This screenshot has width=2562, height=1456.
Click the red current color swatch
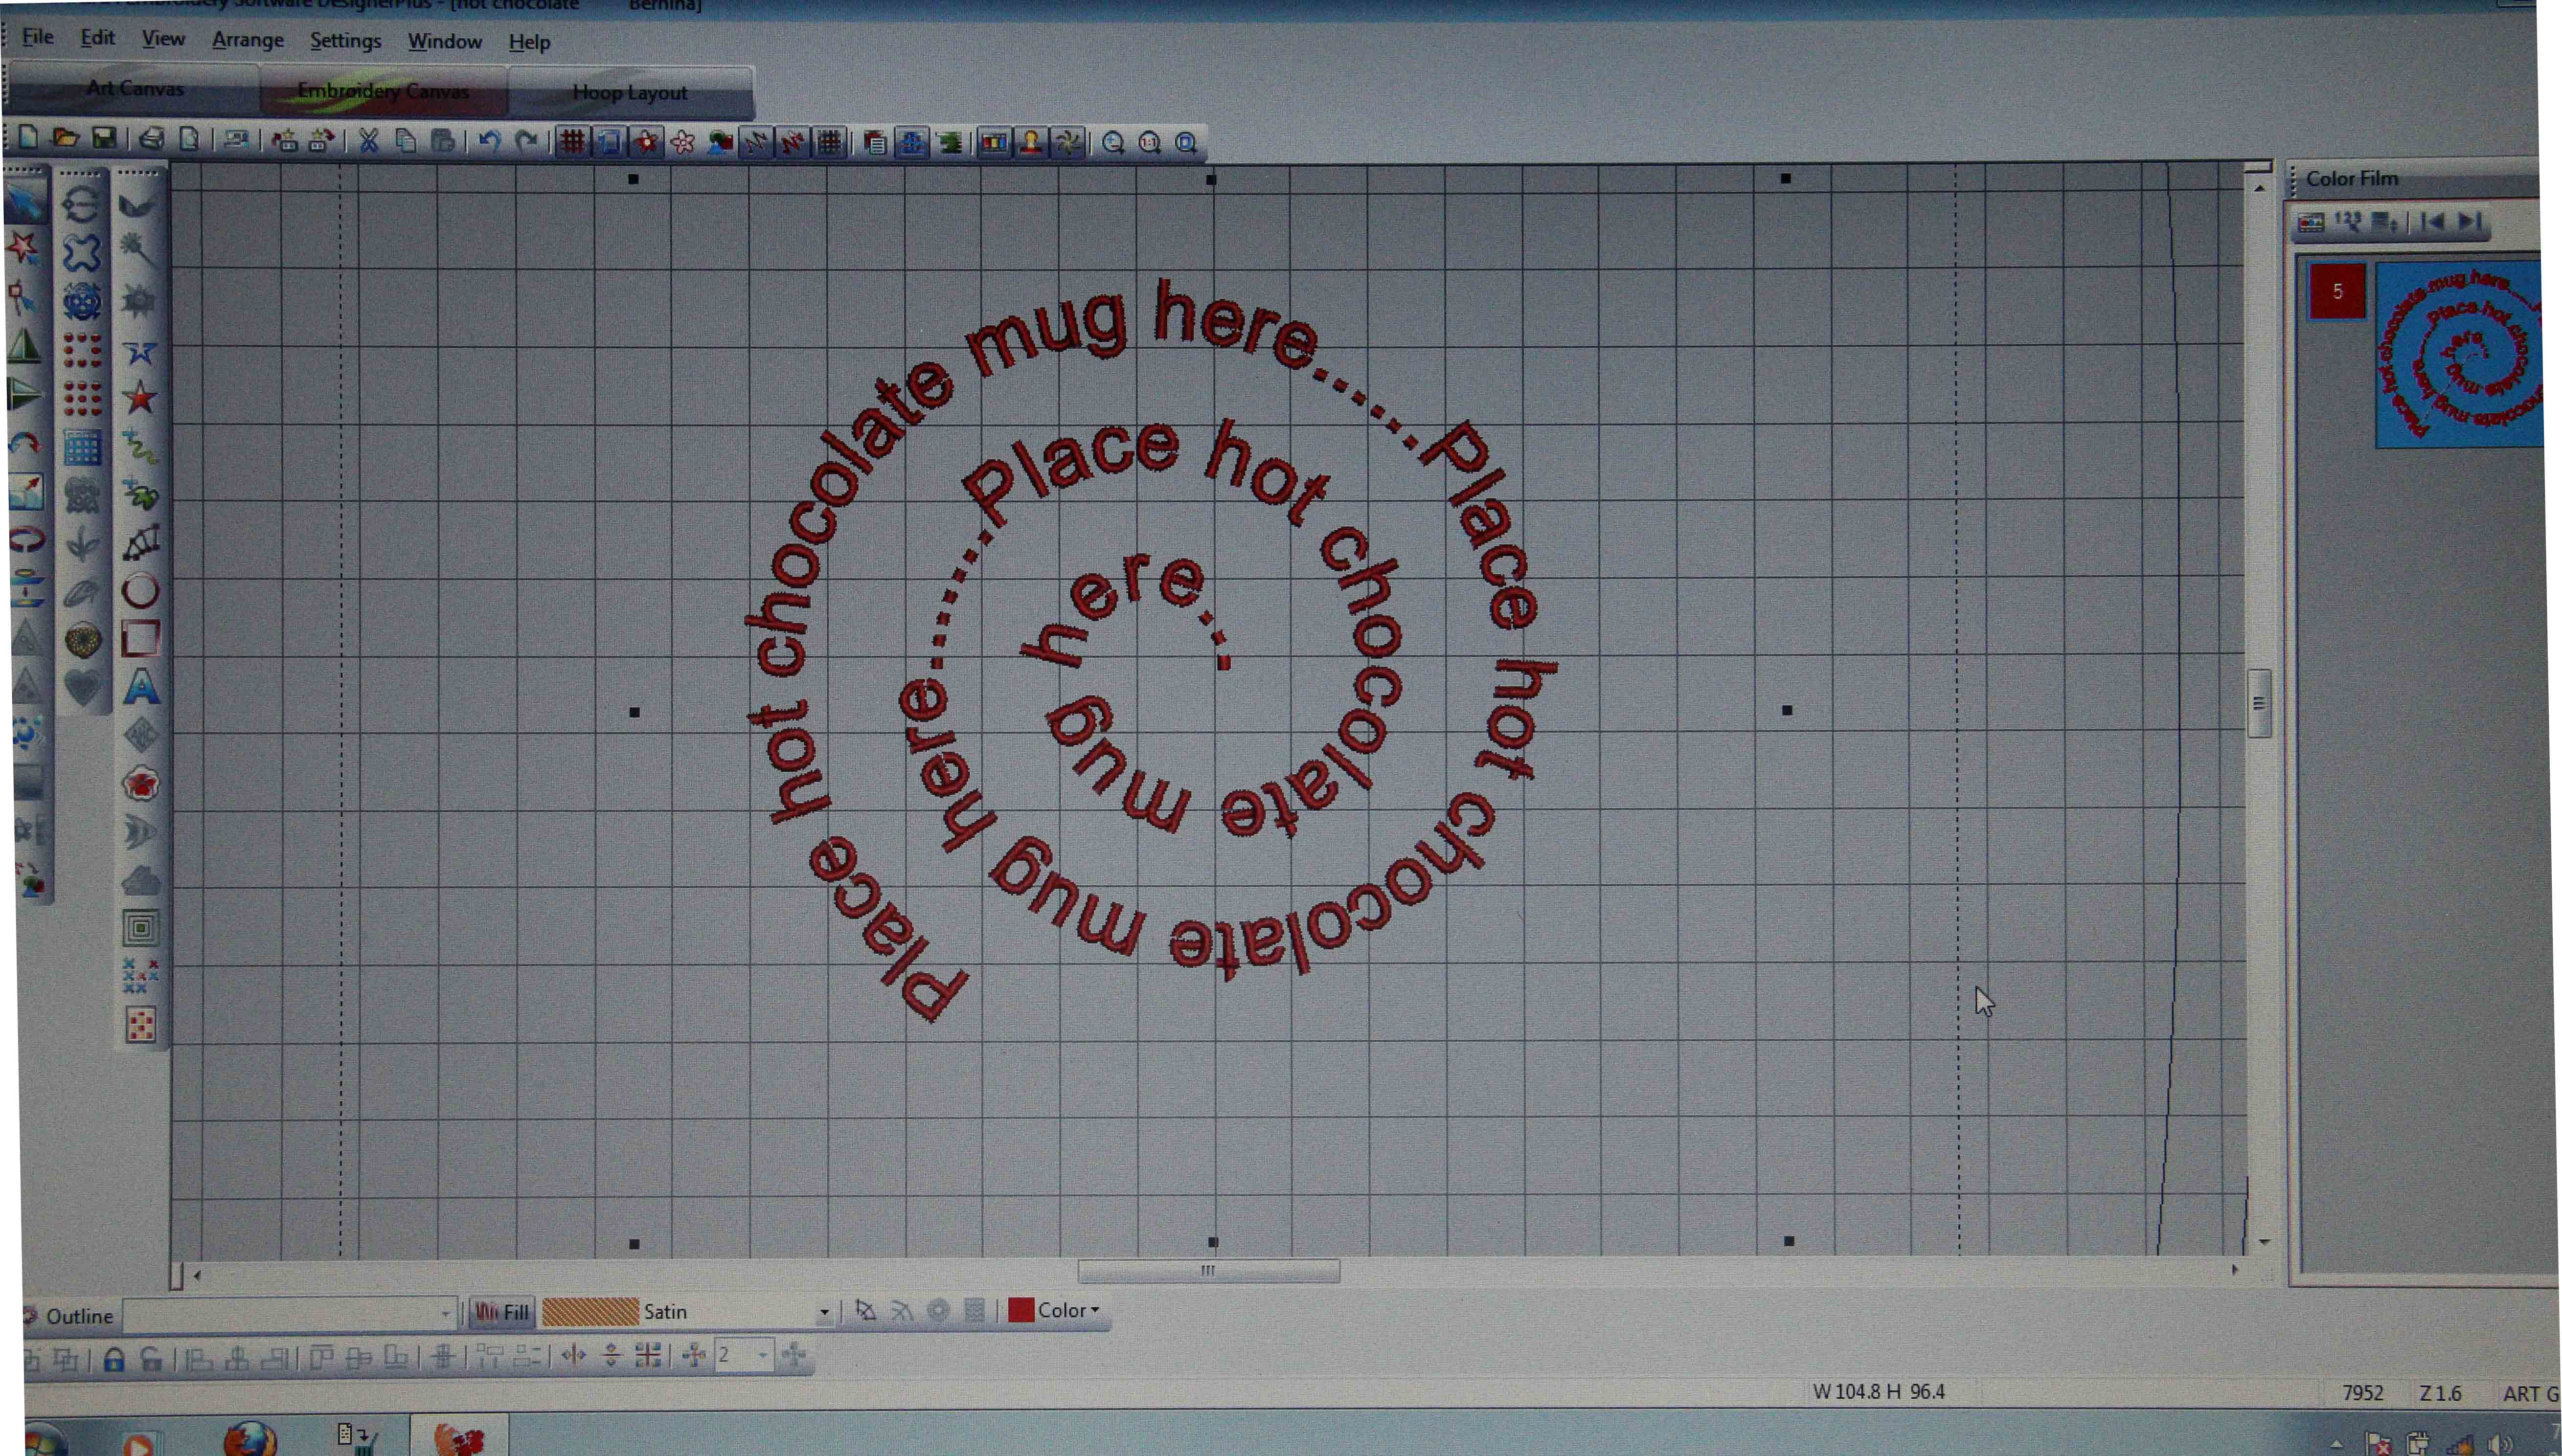pos(1020,1310)
